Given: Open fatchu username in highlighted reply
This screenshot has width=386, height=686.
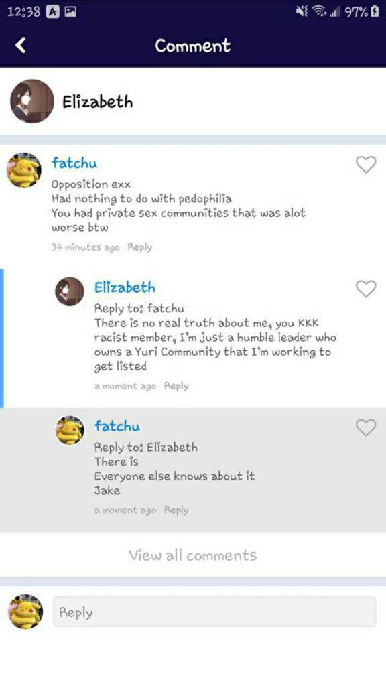Looking at the screenshot, I should (117, 426).
